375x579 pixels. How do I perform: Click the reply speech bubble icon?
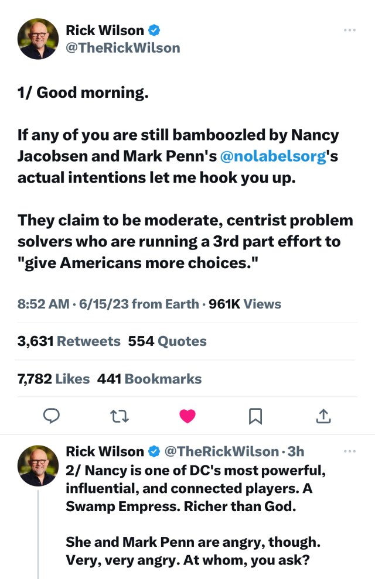tap(52, 416)
